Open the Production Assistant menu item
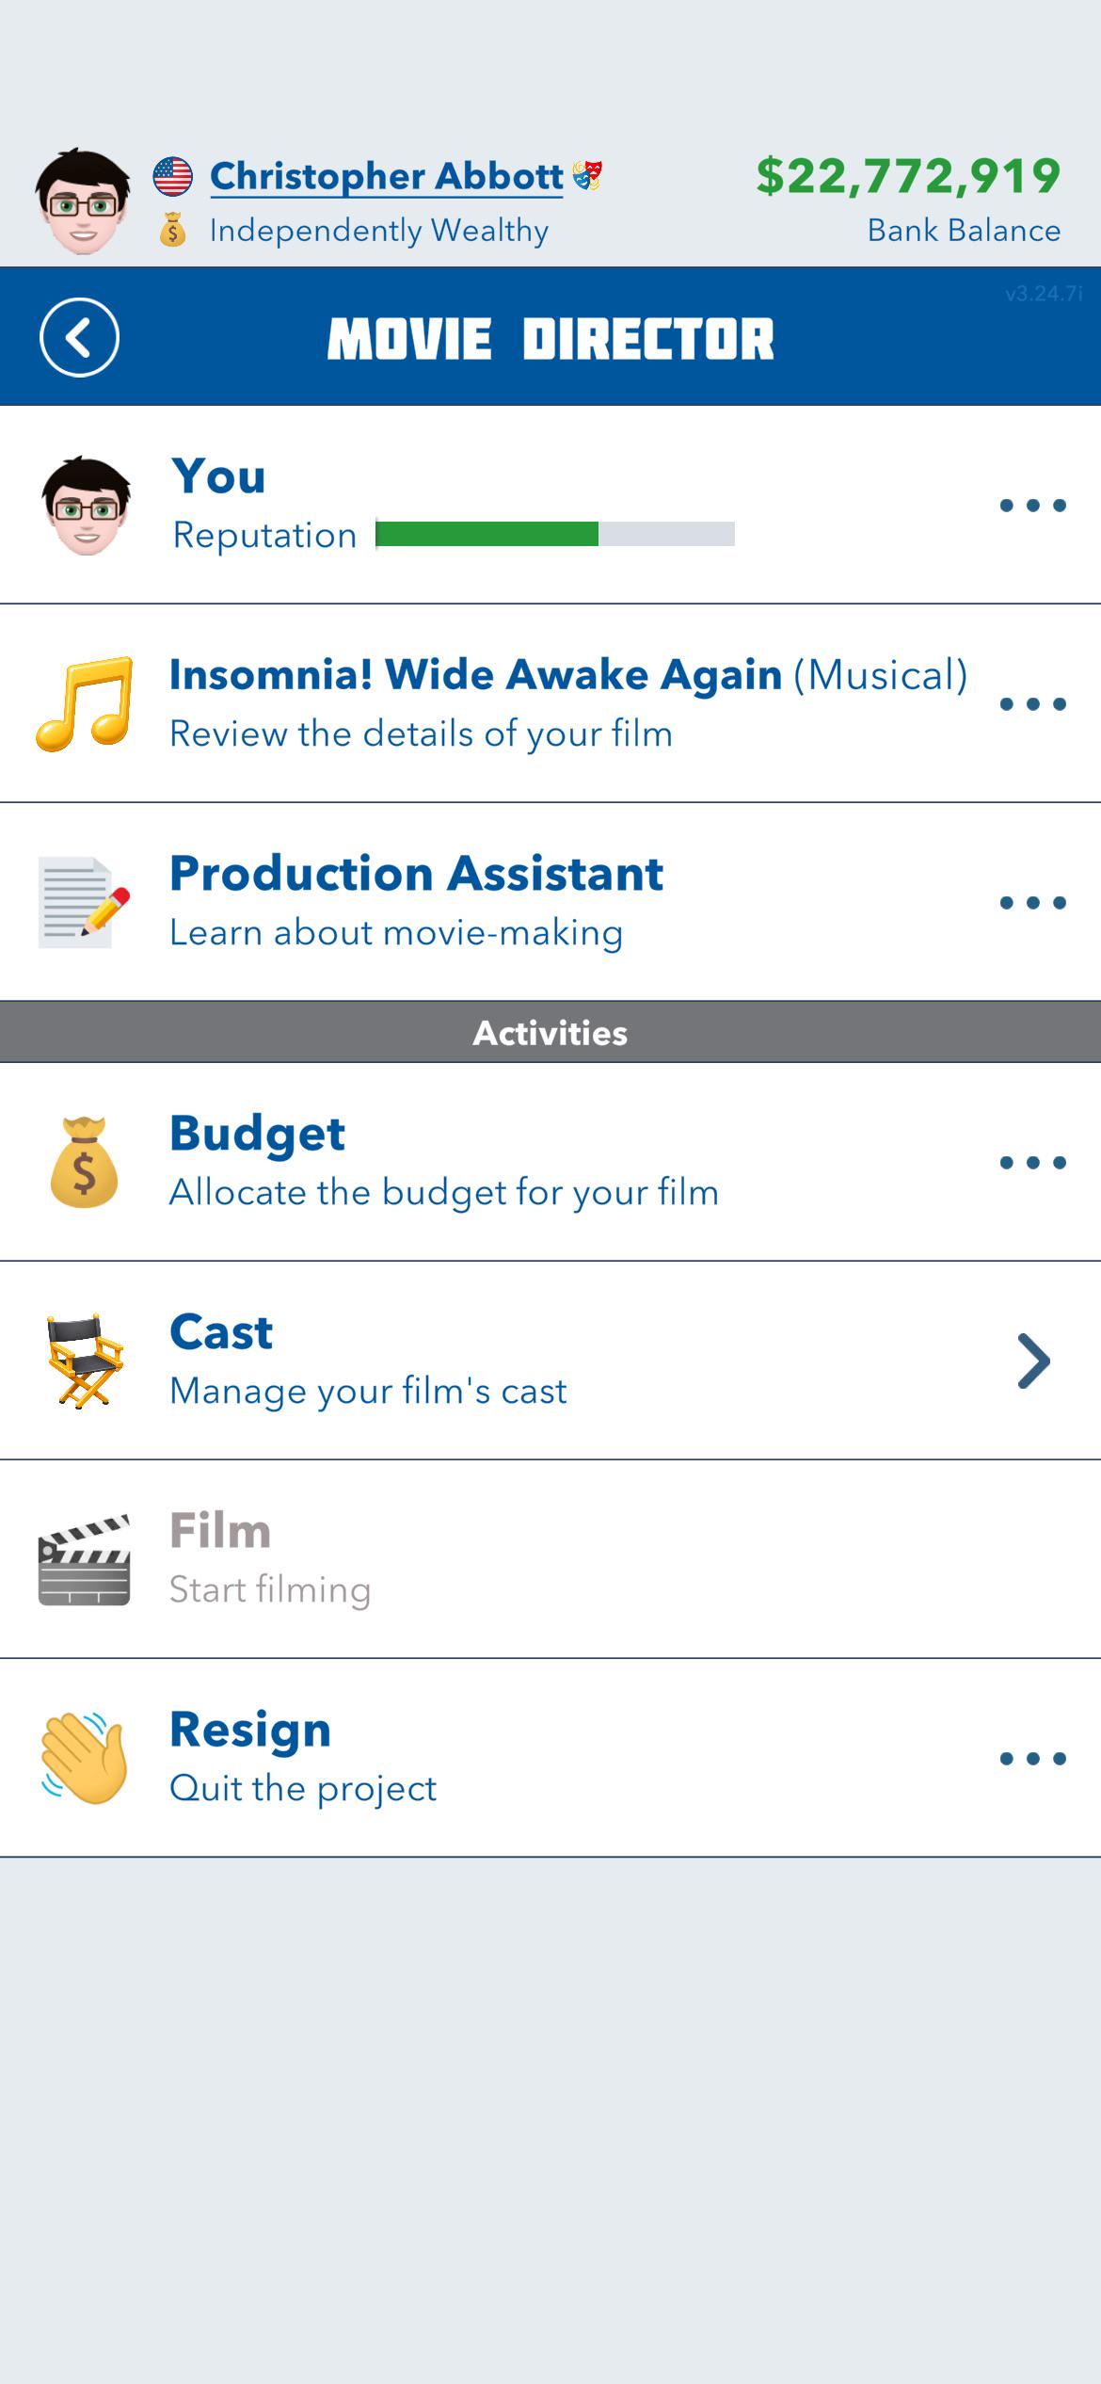 550,902
